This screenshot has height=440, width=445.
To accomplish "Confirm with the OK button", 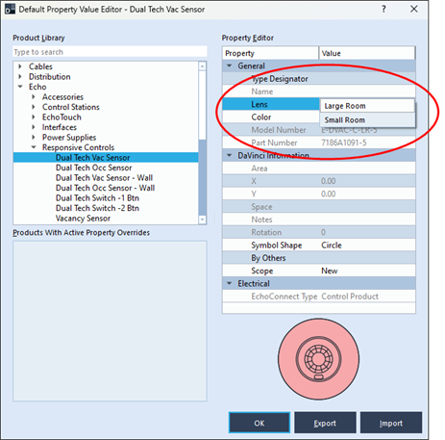I will (x=260, y=423).
